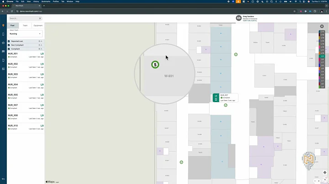Open the mobile devices sidebar icon
The width and height of the screenshot is (329, 184).
pyautogui.click(x=3, y=34)
